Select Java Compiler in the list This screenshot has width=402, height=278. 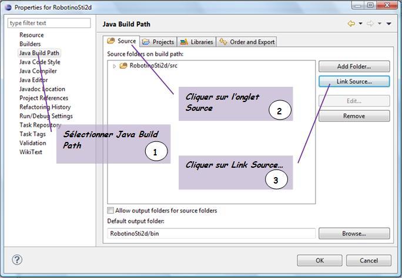click(38, 71)
